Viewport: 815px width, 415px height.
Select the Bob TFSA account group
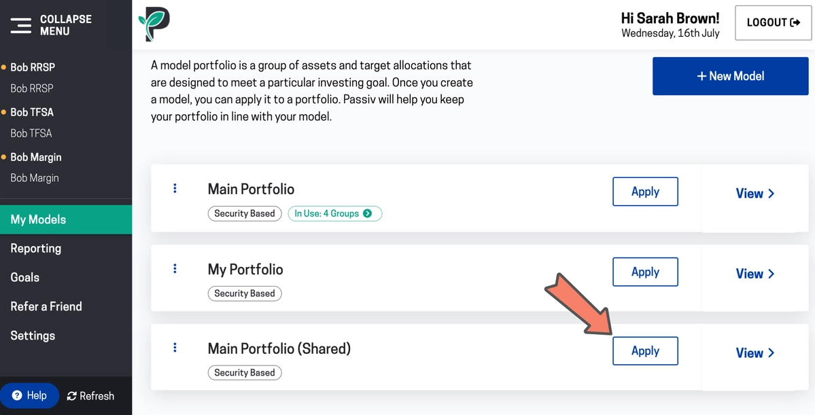32,112
